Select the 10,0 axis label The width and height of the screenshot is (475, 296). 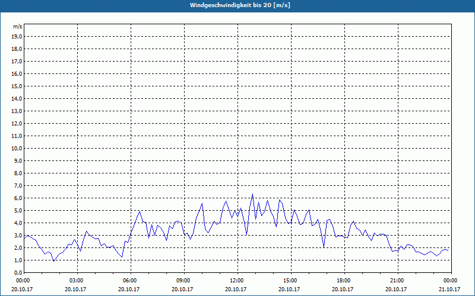(17, 149)
